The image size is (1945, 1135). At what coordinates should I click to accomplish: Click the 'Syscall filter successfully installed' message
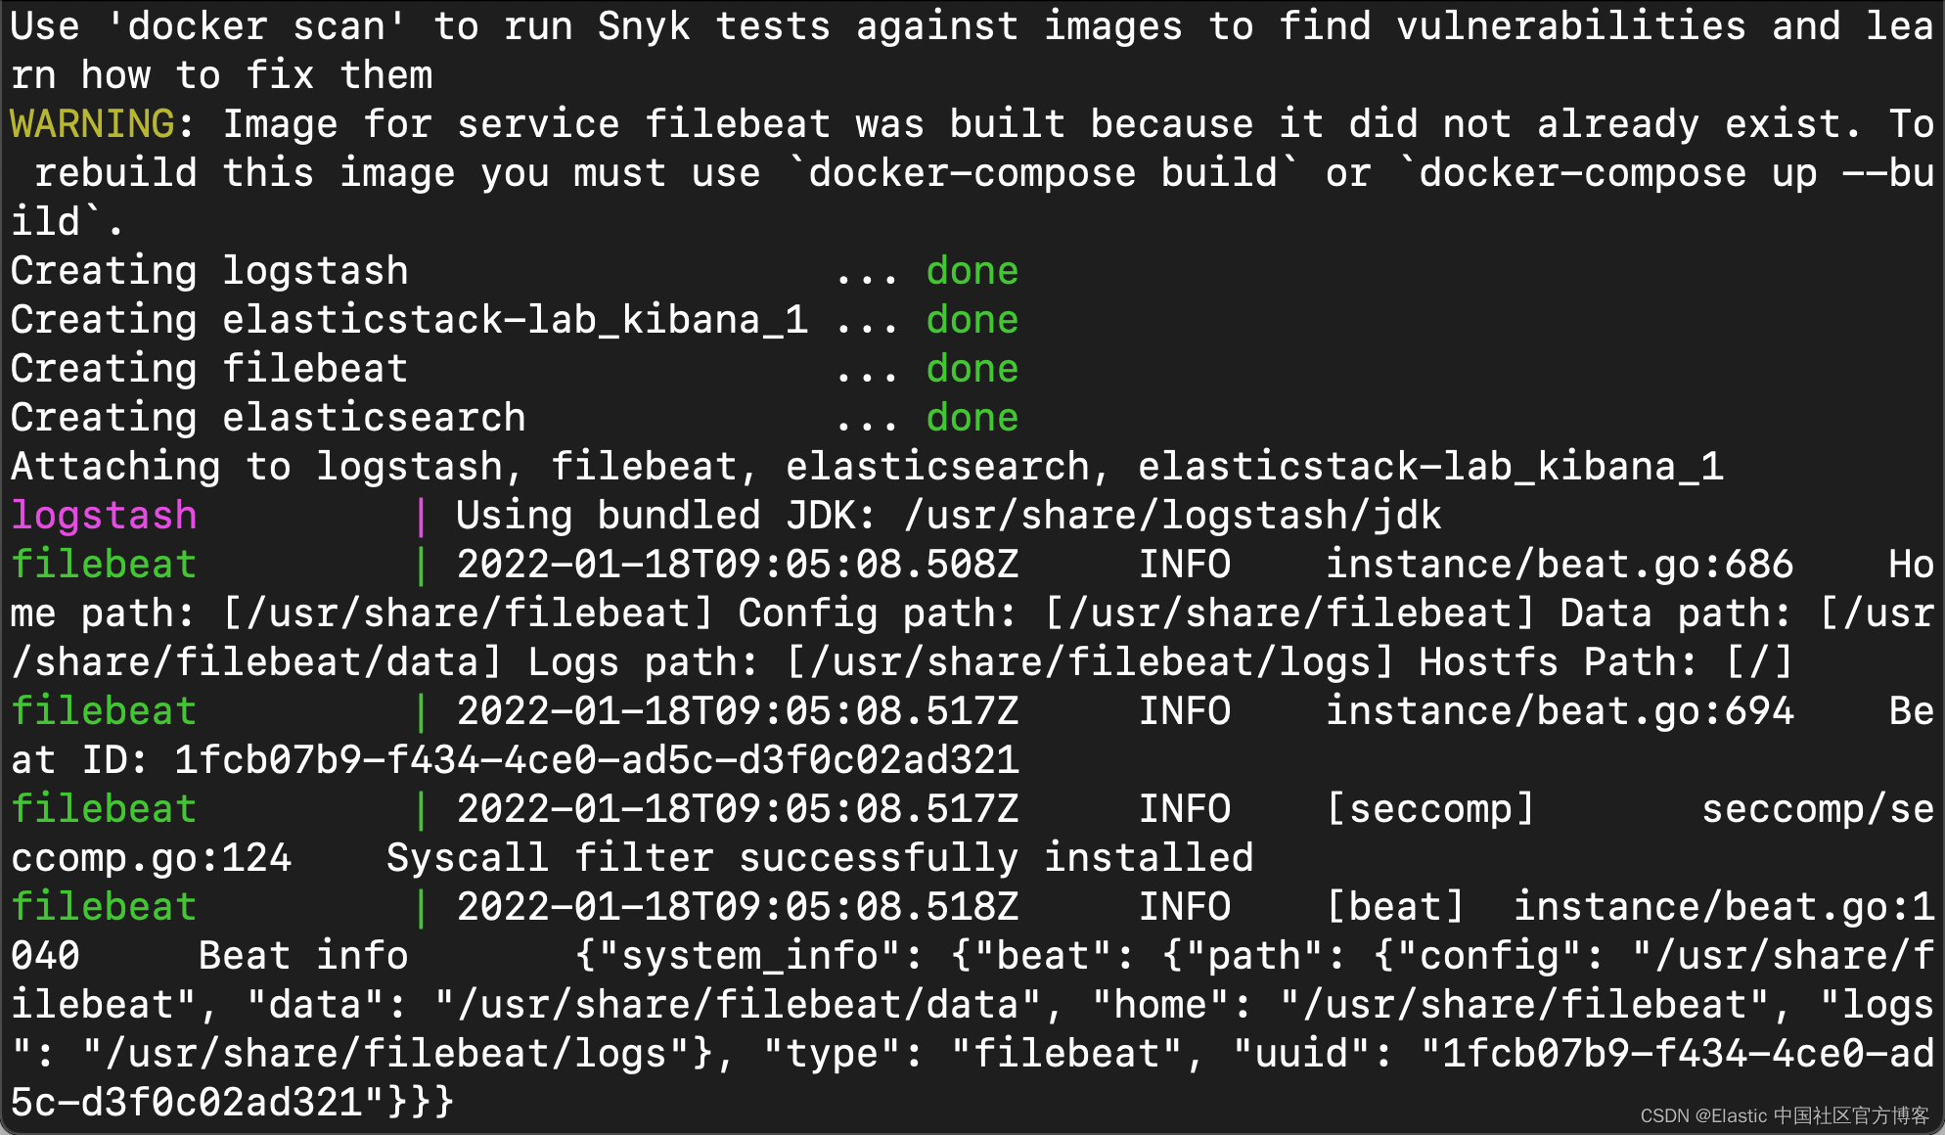tap(820, 858)
